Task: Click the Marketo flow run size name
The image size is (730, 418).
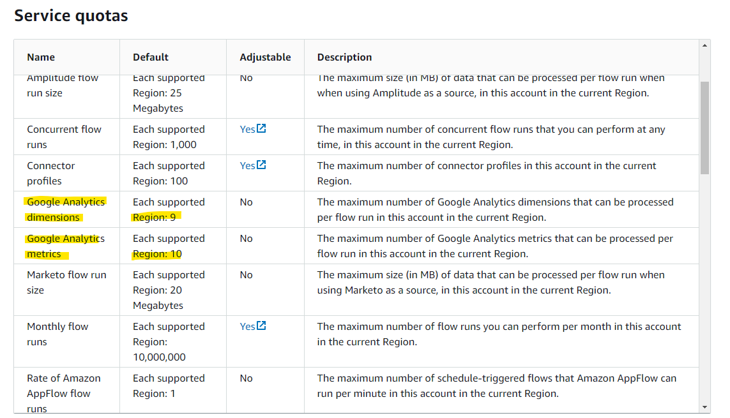Action: 66,282
